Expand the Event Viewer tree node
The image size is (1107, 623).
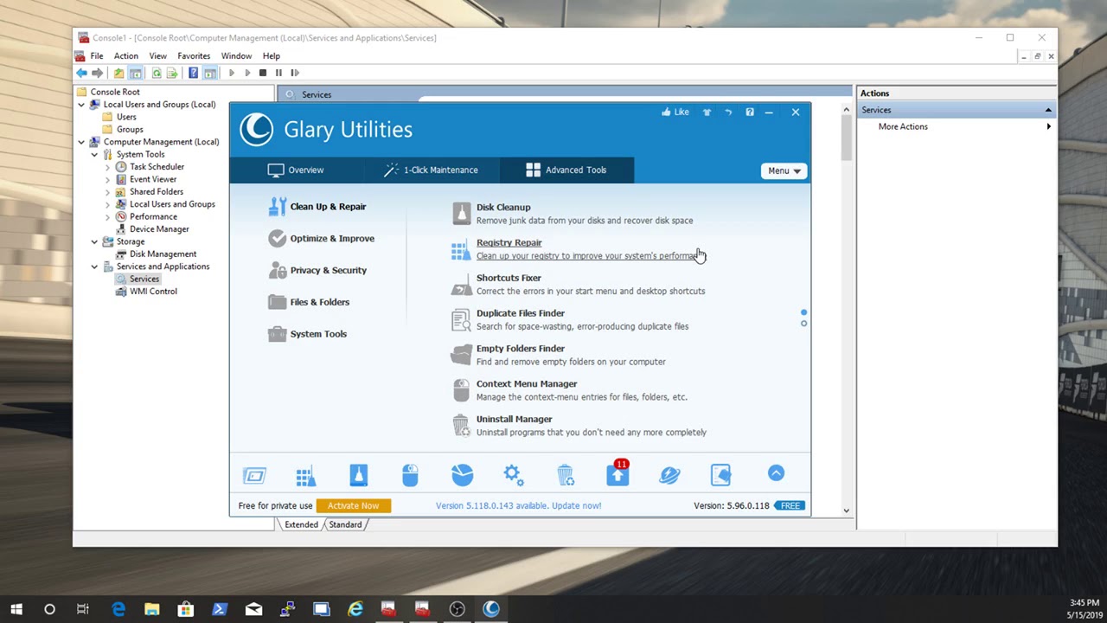(x=107, y=179)
